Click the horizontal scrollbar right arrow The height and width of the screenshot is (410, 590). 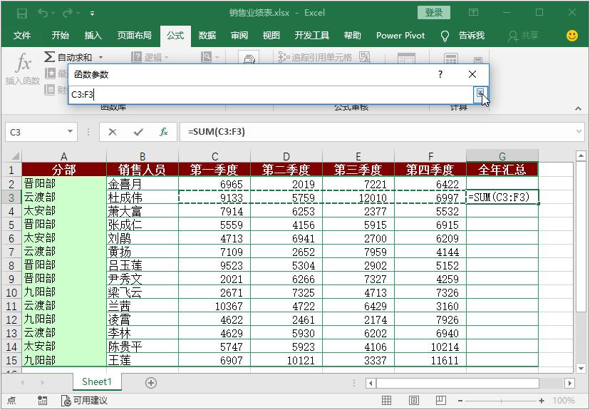tap(569, 384)
